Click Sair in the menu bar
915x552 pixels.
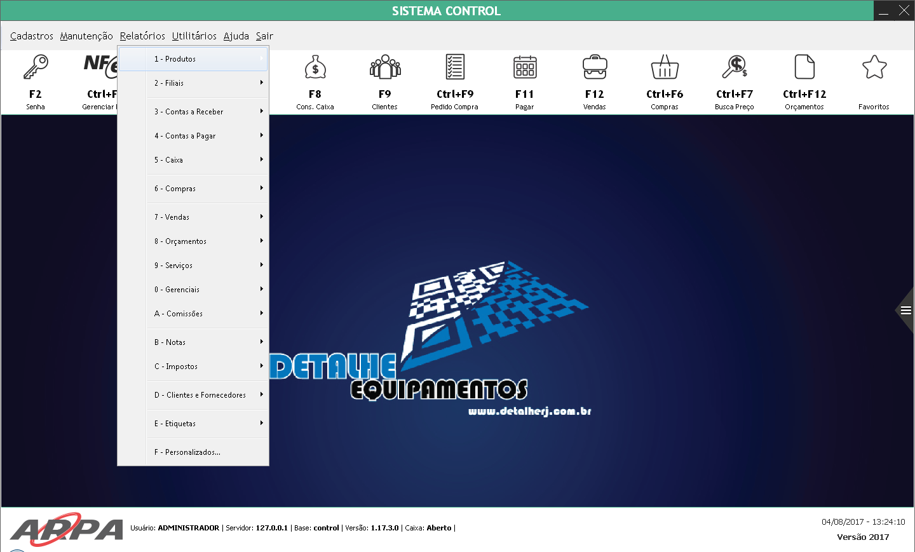(264, 36)
